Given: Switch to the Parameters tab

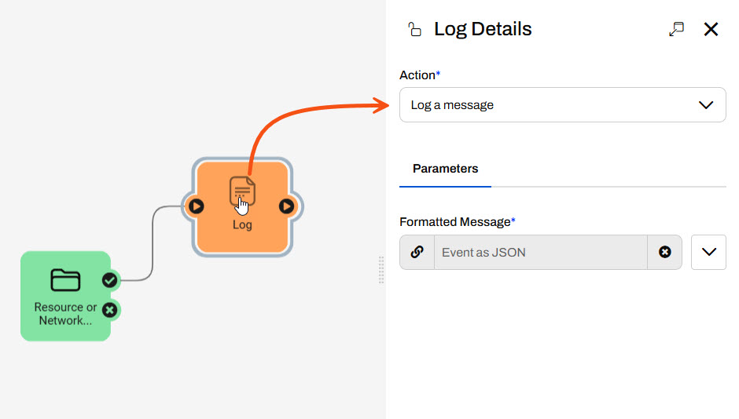Looking at the screenshot, I should click(x=445, y=169).
